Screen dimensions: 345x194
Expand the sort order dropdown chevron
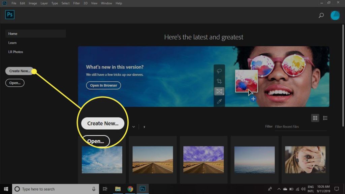tap(134, 127)
